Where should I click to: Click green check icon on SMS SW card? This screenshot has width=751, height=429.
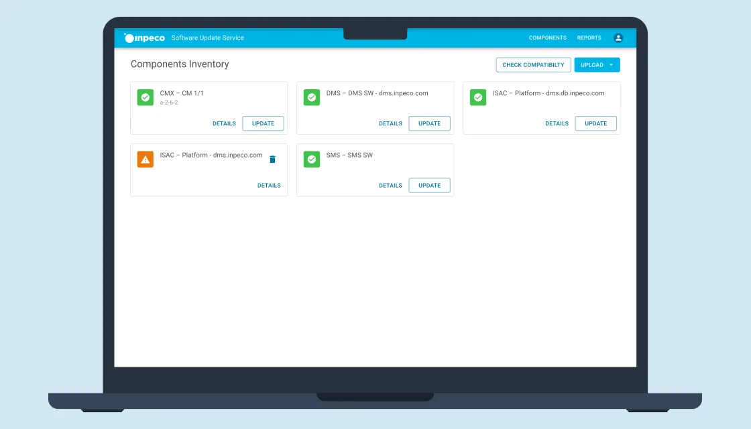(312, 160)
